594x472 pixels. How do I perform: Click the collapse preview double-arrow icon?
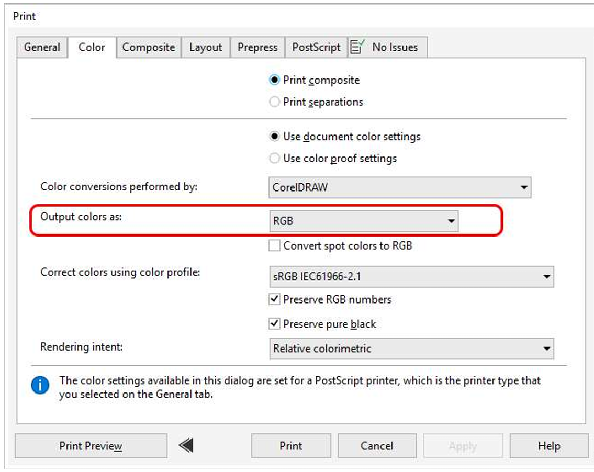coord(186,446)
